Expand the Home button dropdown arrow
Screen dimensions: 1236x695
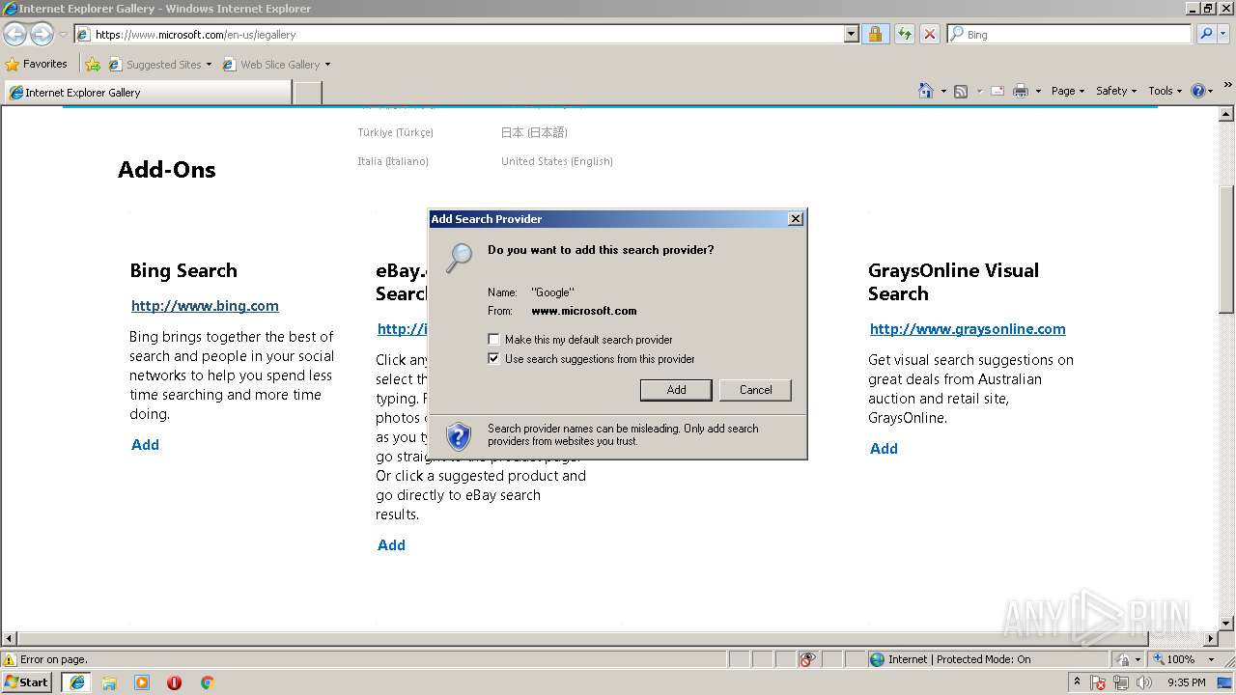coord(943,92)
